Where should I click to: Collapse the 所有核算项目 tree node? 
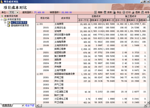1,19
